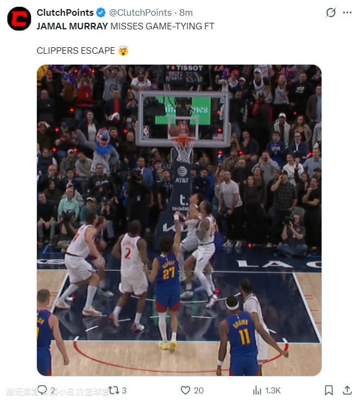Click the ClutchPoints display name
The height and width of the screenshot is (401, 359).
pos(65,12)
